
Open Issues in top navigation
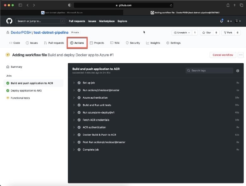[x=92, y=21]
